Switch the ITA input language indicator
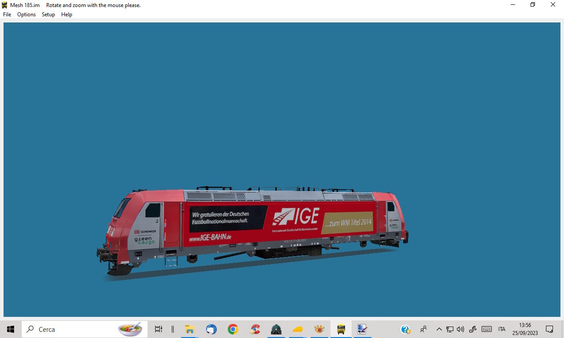Screen dimensions: 564x338 502,329
